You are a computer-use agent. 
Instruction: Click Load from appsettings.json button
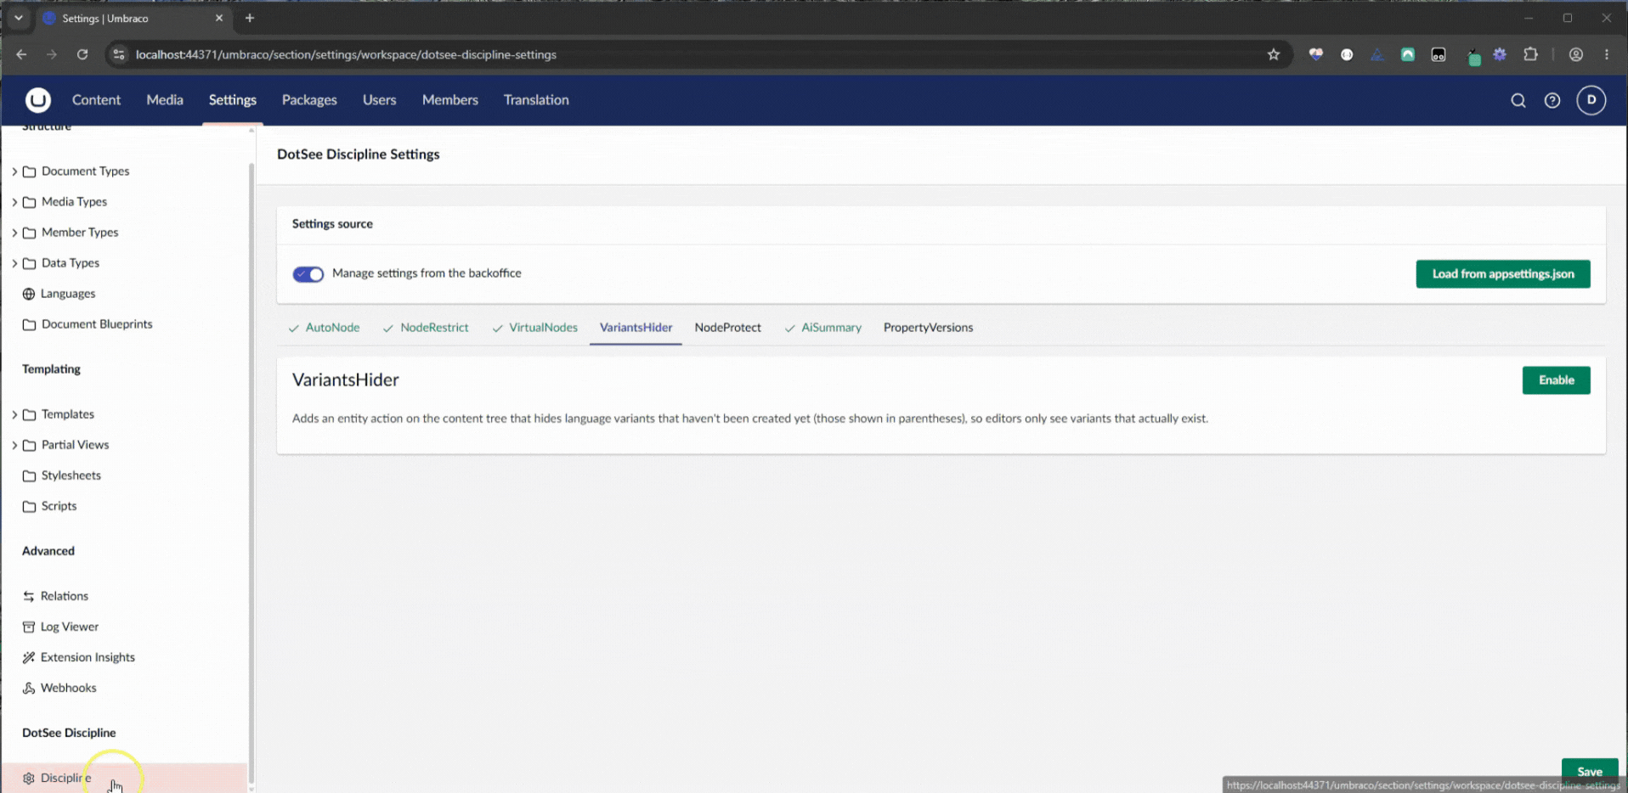coord(1502,274)
